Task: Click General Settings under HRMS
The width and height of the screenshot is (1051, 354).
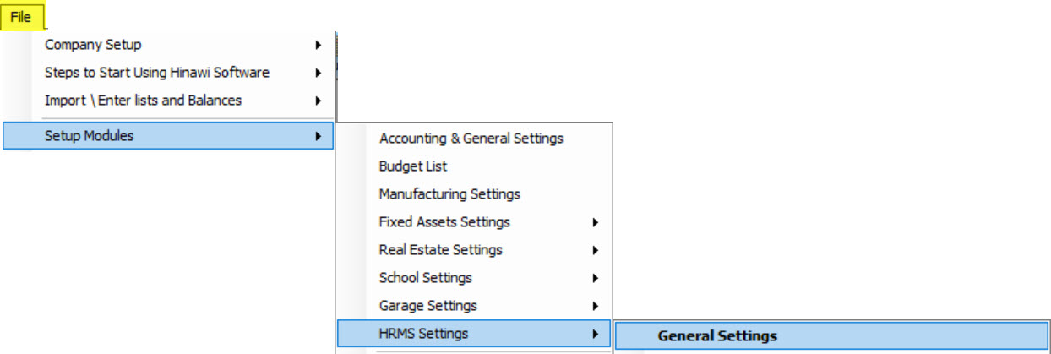Action: [x=717, y=336]
